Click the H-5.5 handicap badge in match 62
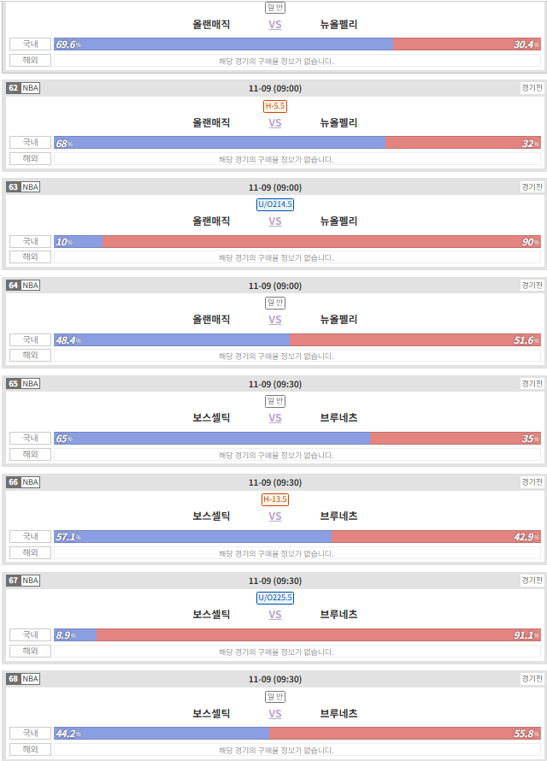 pos(275,106)
